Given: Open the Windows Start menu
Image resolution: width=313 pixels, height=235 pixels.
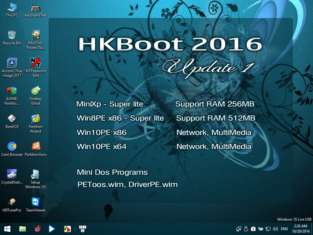Looking at the screenshot, I should [x=7, y=229].
